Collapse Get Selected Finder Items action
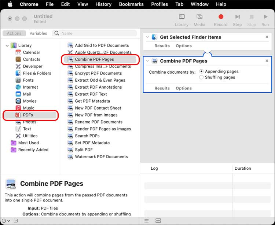Image resolution: width=275 pixels, height=225 pixels. tap(147, 37)
